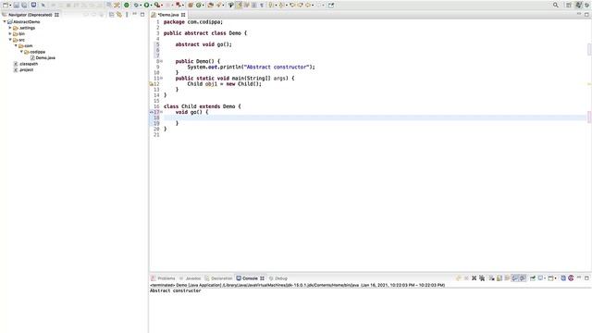This screenshot has width=592, height=333.
Task: Maximize the Navigator view panel
Action: (x=142, y=15)
